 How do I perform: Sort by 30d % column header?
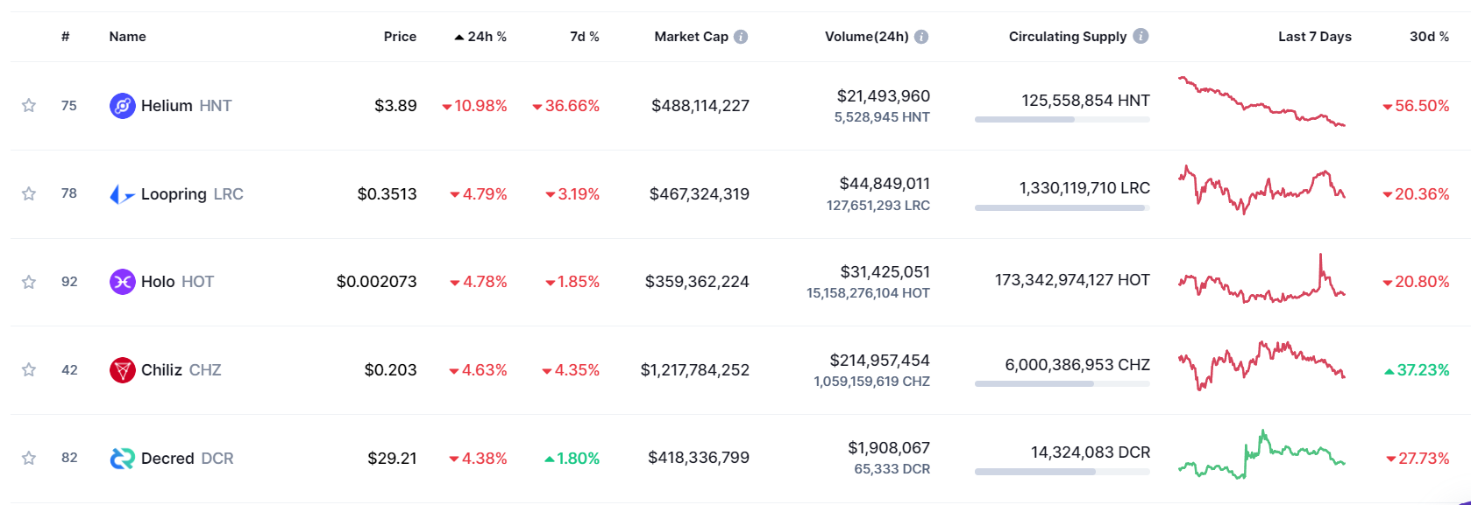1428,37
